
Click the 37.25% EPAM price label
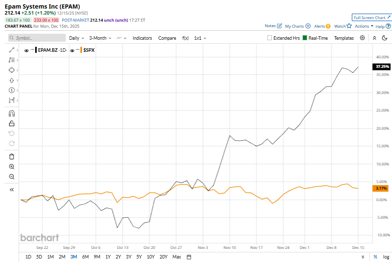[x=382, y=66]
